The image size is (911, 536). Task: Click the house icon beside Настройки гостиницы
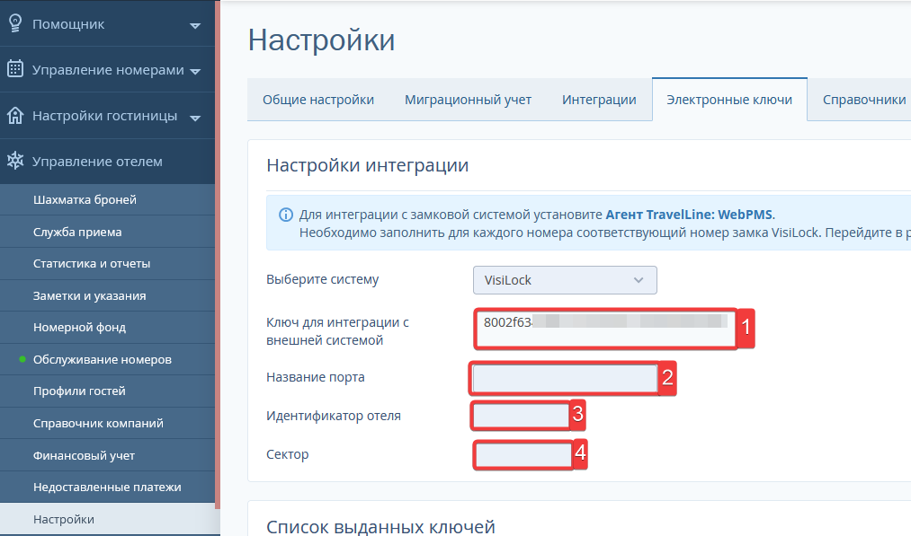(15, 116)
